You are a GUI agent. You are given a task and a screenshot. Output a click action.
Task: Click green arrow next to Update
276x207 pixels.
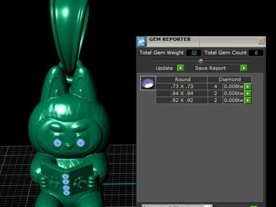181,68
